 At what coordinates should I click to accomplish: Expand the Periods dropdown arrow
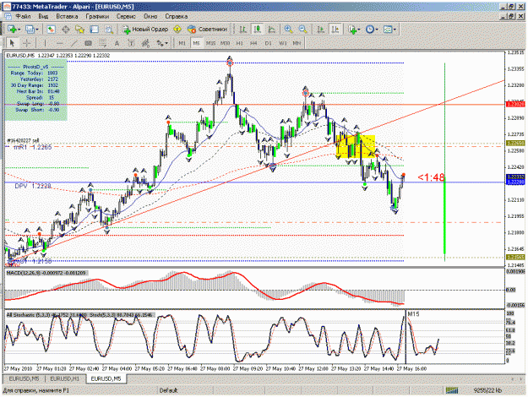[x=377, y=30]
